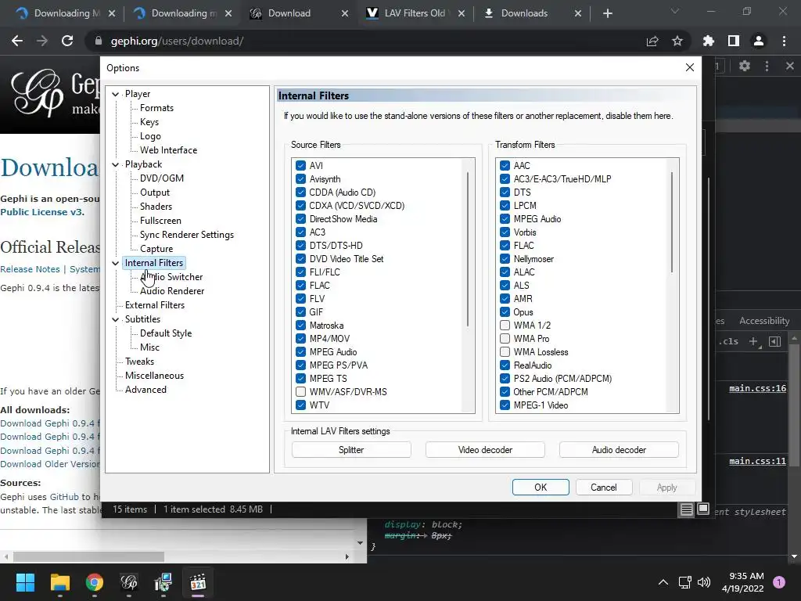Viewport: 801px width, 601px height.
Task: Enable the WMV/ASF/DVR-MS source filter
Action: [x=300, y=391]
